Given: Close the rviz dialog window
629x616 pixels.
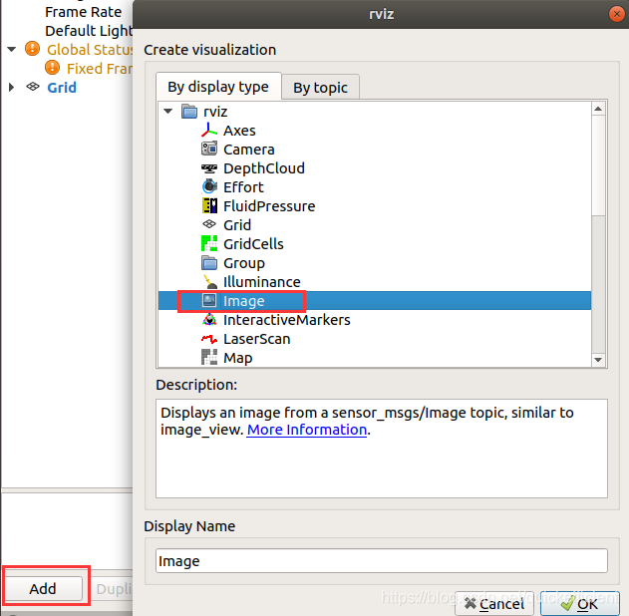Looking at the screenshot, I should pyautogui.click(x=617, y=14).
